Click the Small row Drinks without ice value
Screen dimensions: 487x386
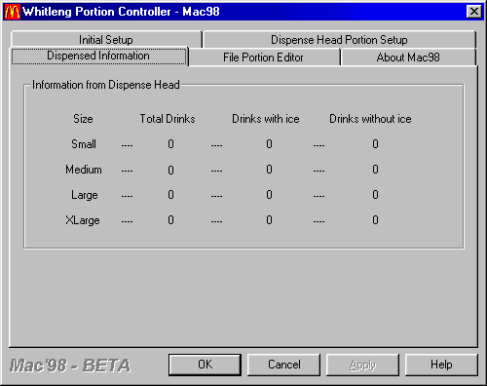pos(375,144)
